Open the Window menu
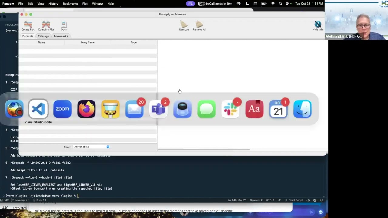The height and width of the screenshot is (218, 388). [x=98, y=4]
